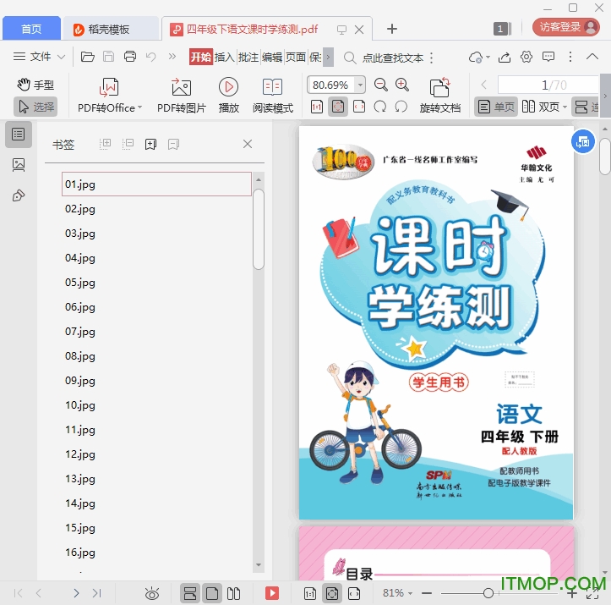The image size is (611, 605).
Task: Open the more options vertical dots menu
Action: (x=570, y=57)
